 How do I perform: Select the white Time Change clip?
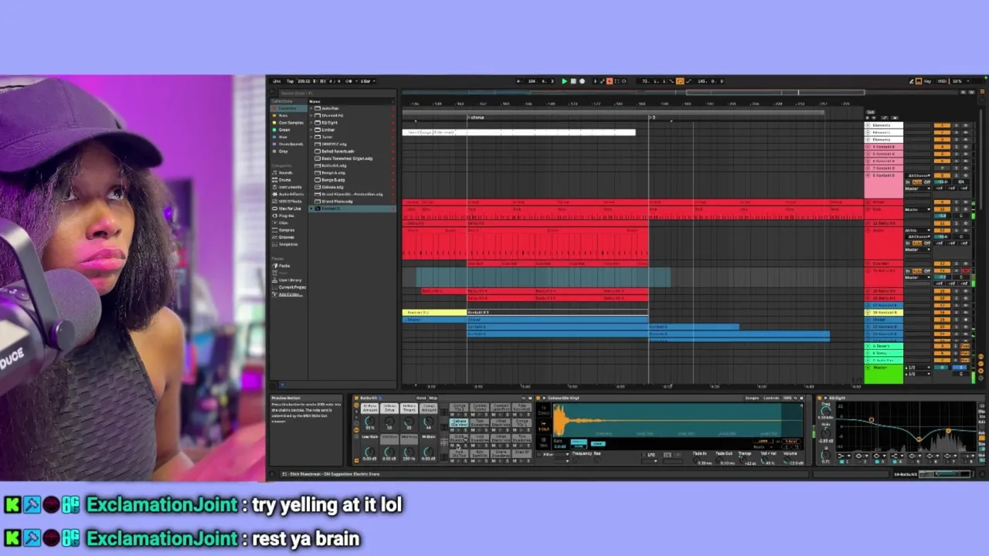point(519,132)
